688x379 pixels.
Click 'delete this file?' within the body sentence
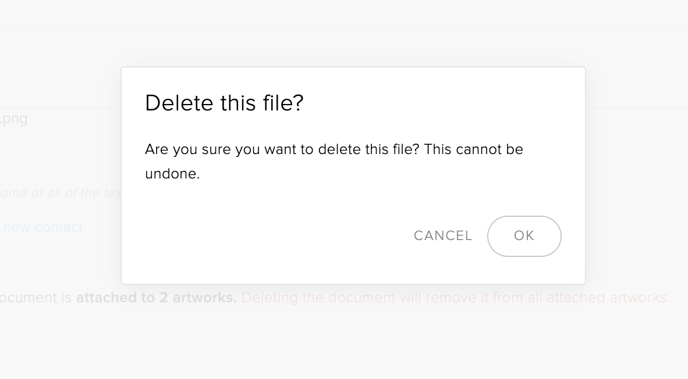pos(368,149)
